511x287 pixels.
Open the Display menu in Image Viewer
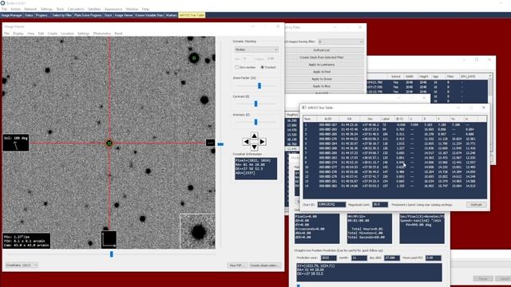tap(18, 33)
